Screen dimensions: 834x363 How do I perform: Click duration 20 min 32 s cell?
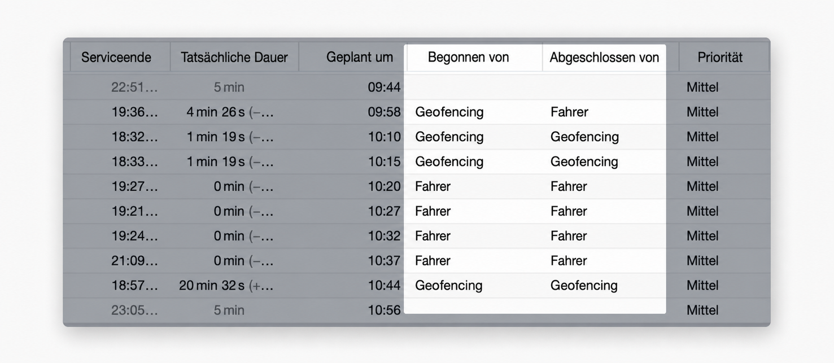click(226, 286)
